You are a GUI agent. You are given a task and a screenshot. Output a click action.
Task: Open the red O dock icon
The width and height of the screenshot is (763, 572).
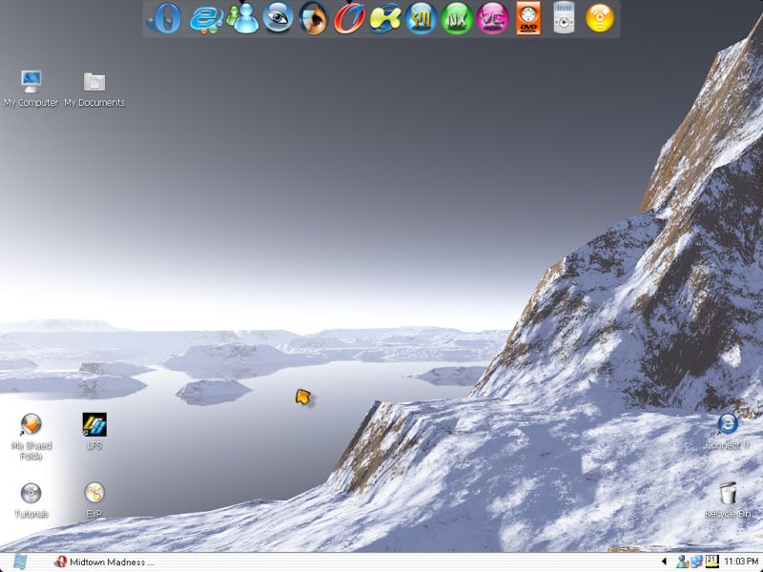(349, 18)
